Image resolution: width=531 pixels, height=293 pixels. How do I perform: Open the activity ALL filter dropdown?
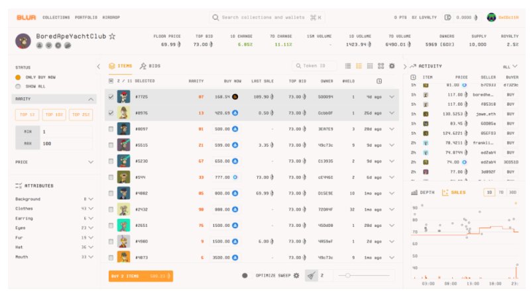[510, 67]
